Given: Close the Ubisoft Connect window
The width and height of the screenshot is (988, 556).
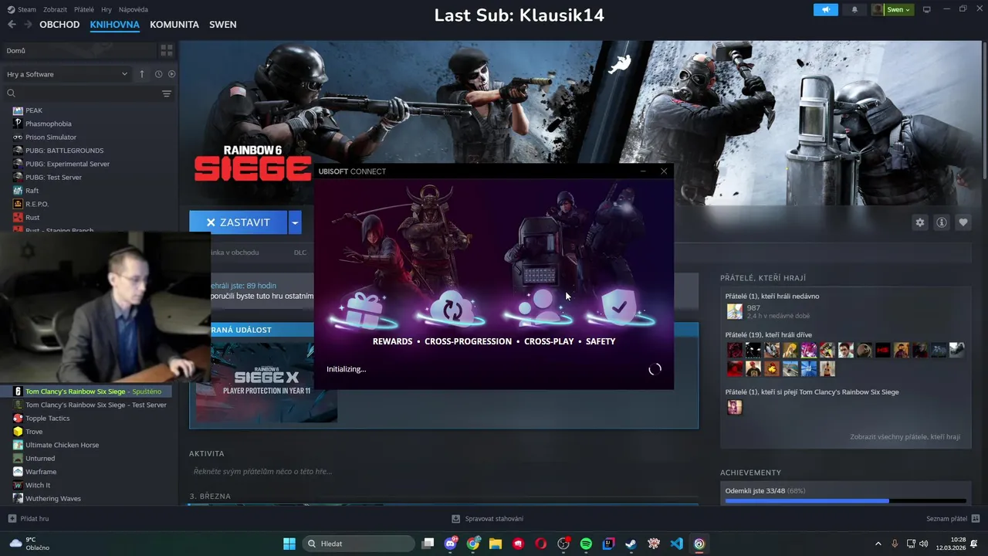Looking at the screenshot, I should pos(664,171).
